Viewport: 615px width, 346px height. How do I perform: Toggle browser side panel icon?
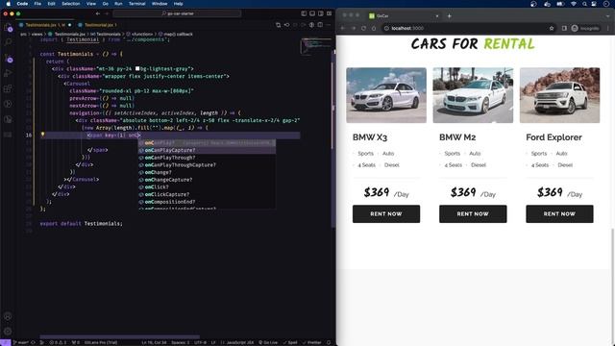pos(564,28)
